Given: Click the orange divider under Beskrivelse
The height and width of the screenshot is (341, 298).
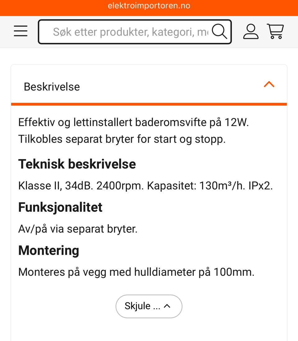Looking at the screenshot, I should 149,104.
